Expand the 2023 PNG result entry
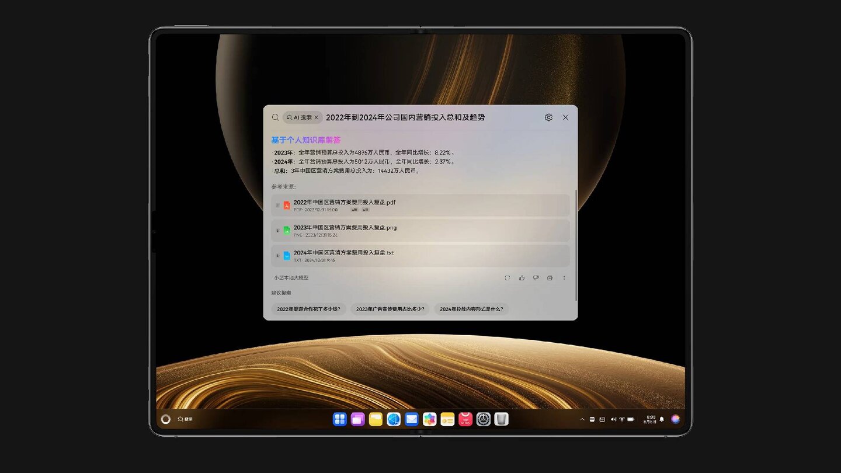 point(419,230)
